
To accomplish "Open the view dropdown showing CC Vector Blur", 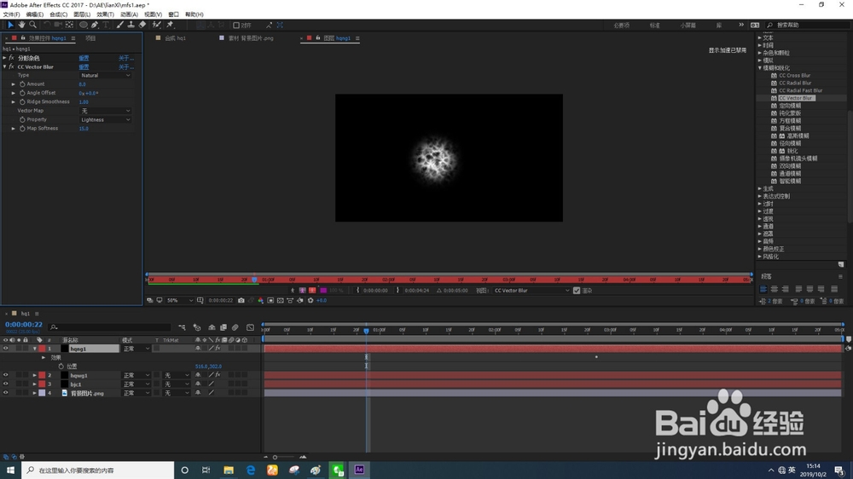I will point(531,291).
